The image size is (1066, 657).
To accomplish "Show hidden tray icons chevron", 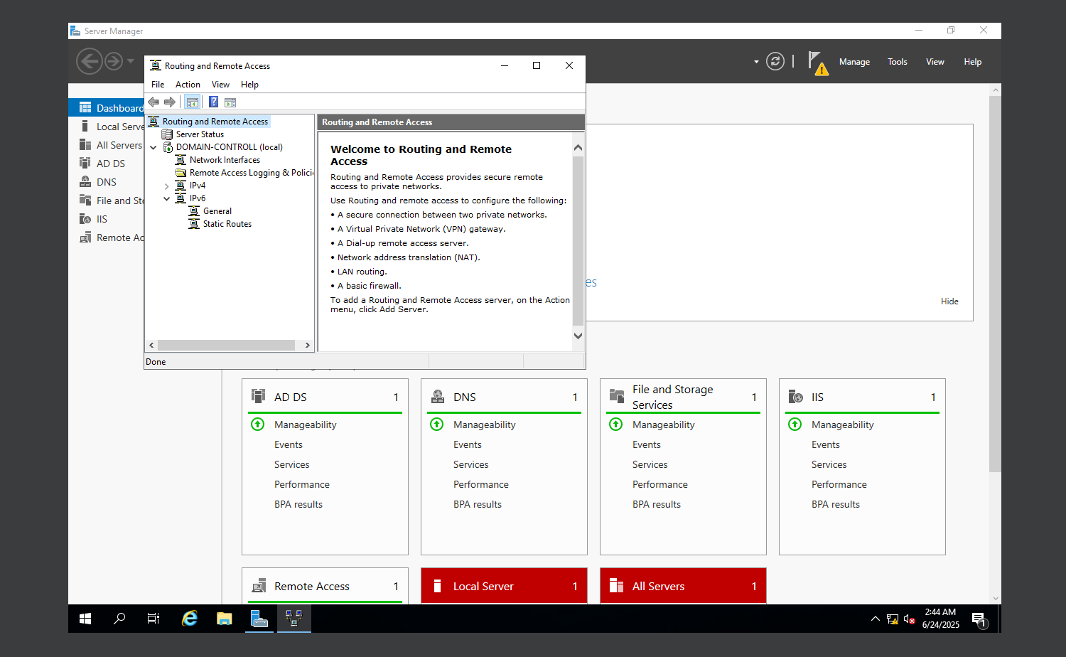I will [x=876, y=619].
